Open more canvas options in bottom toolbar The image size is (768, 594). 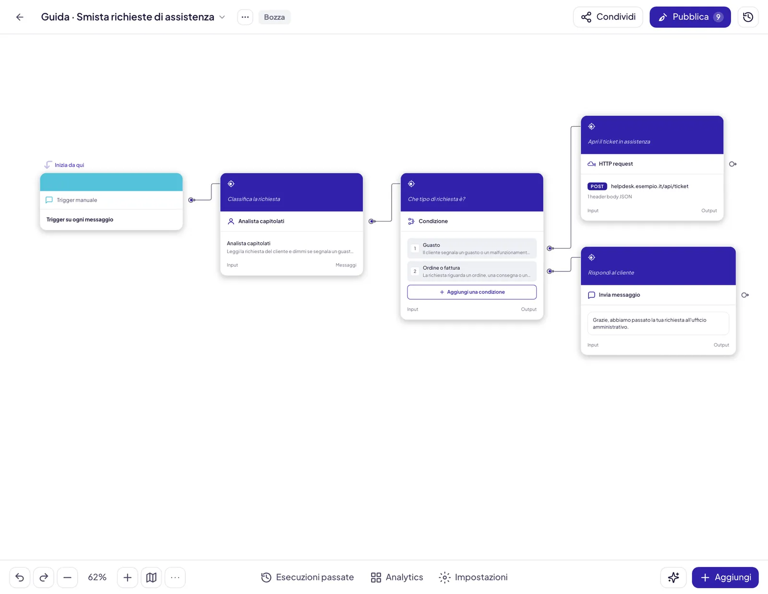(x=175, y=577)
